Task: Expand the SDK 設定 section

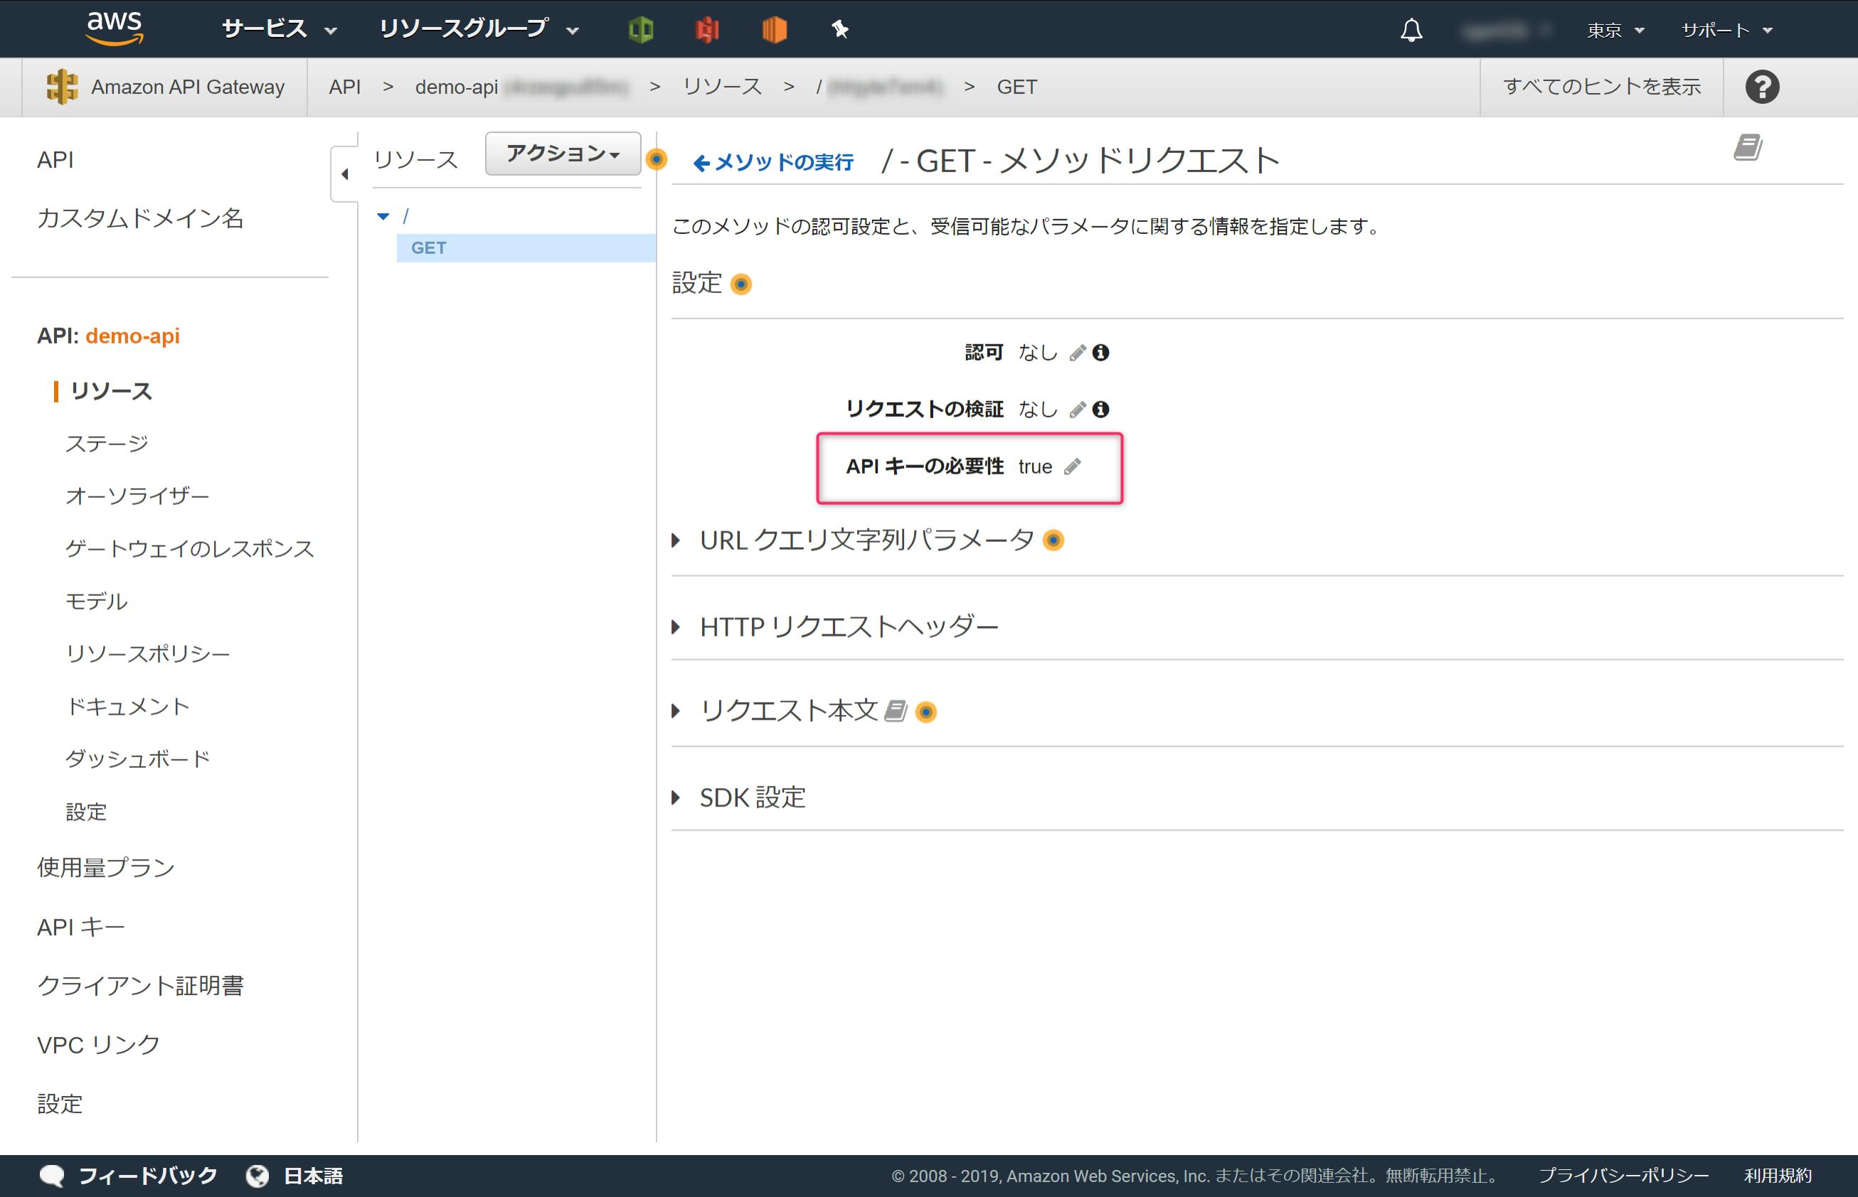Action: 751,797
